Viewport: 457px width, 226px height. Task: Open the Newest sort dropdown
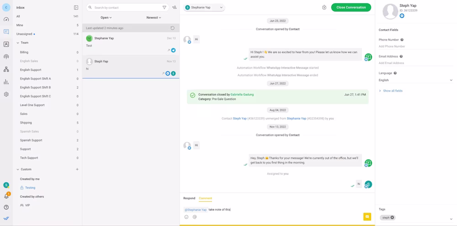coord(154,17)
